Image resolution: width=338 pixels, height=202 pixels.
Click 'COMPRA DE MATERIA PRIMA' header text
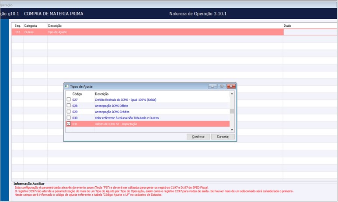pos(53,14)
